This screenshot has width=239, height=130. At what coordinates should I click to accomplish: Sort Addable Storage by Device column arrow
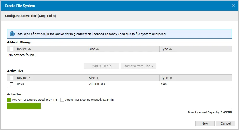(29, 49)
